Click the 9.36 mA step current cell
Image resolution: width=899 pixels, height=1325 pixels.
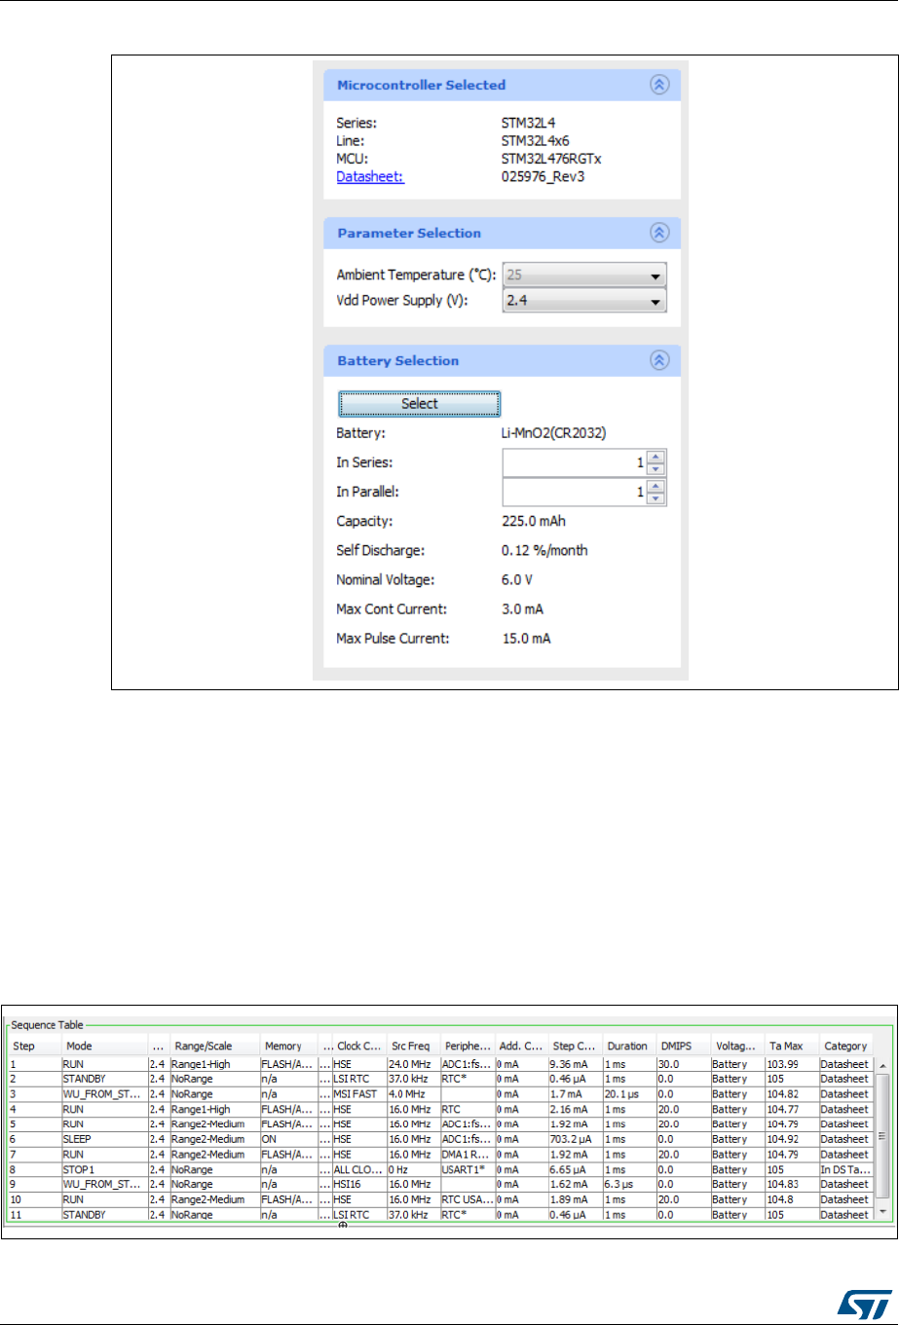coord(576,1064)
